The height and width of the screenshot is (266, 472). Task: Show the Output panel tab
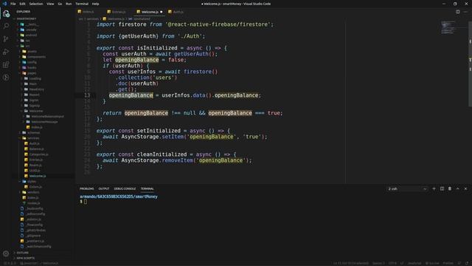pos(104,189)
